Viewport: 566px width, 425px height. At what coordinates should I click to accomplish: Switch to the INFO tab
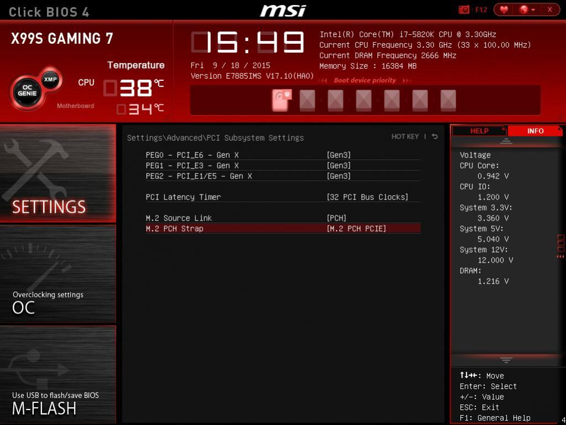[x=535, y=131]
